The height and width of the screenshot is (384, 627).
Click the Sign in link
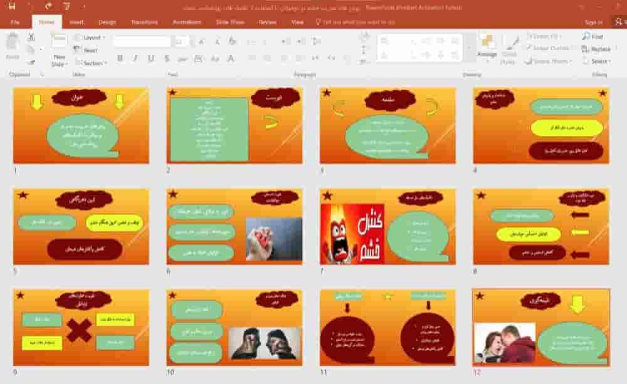[x=594, y=23]
